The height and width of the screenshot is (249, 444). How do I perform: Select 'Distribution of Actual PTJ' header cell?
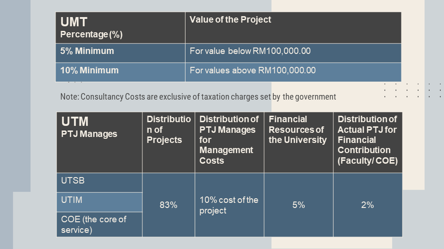tap(368, 142)
